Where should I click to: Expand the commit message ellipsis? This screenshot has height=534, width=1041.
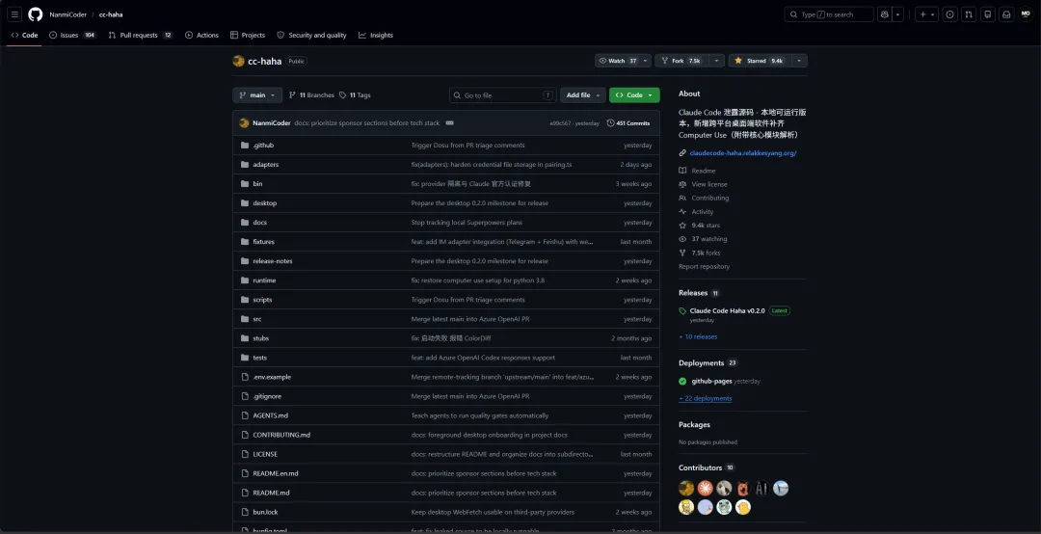pos(449,123)
